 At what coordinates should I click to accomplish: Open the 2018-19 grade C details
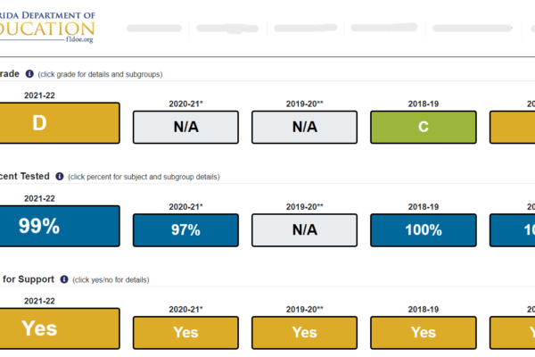point(424,127)
